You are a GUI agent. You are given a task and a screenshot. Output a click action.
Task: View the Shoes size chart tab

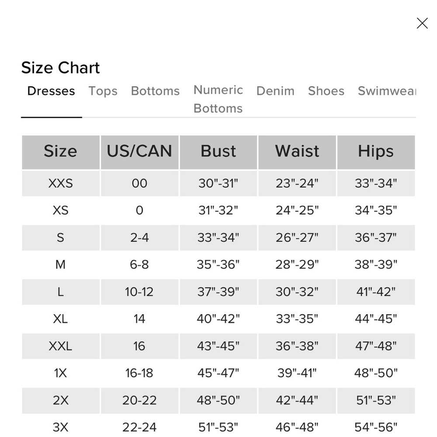tap(326, 91)
